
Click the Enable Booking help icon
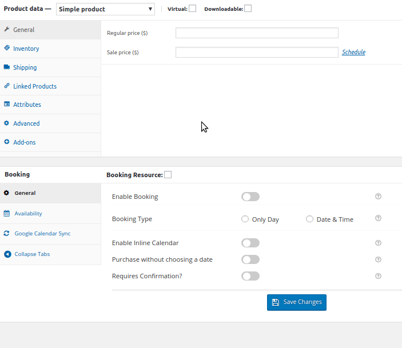pos(378,197)
